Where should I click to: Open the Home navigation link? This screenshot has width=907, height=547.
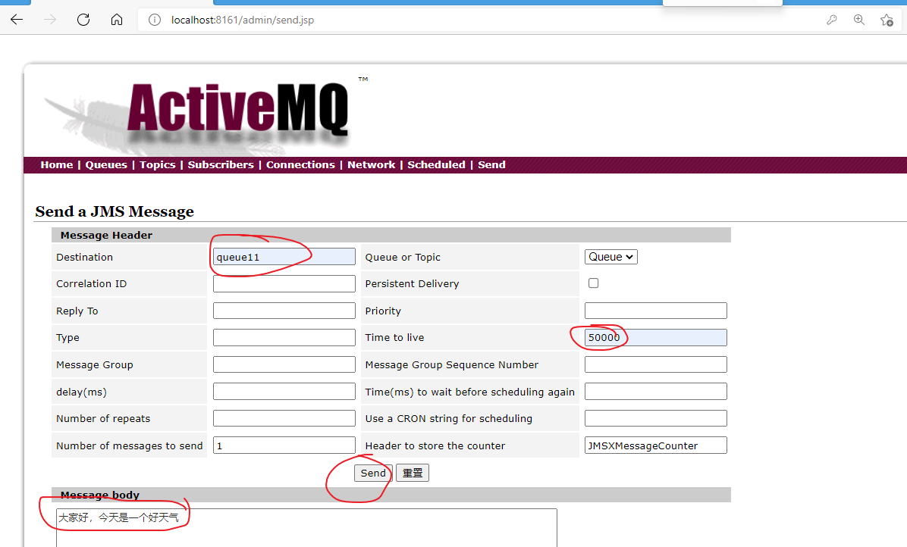pos(57,164)
